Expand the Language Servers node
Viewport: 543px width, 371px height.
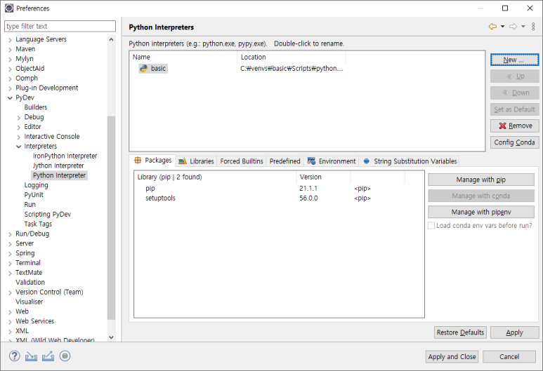click(x=10, y=40)
